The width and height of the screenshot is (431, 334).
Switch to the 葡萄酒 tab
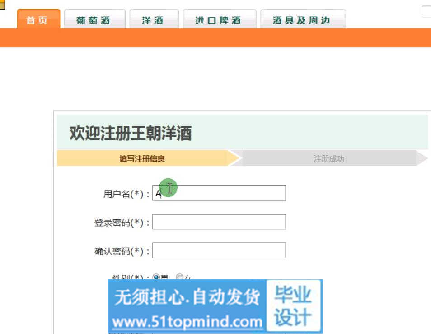(94, 19)
